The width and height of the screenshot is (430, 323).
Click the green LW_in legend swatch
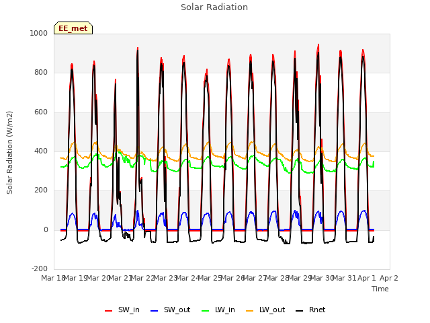(206, 311)
